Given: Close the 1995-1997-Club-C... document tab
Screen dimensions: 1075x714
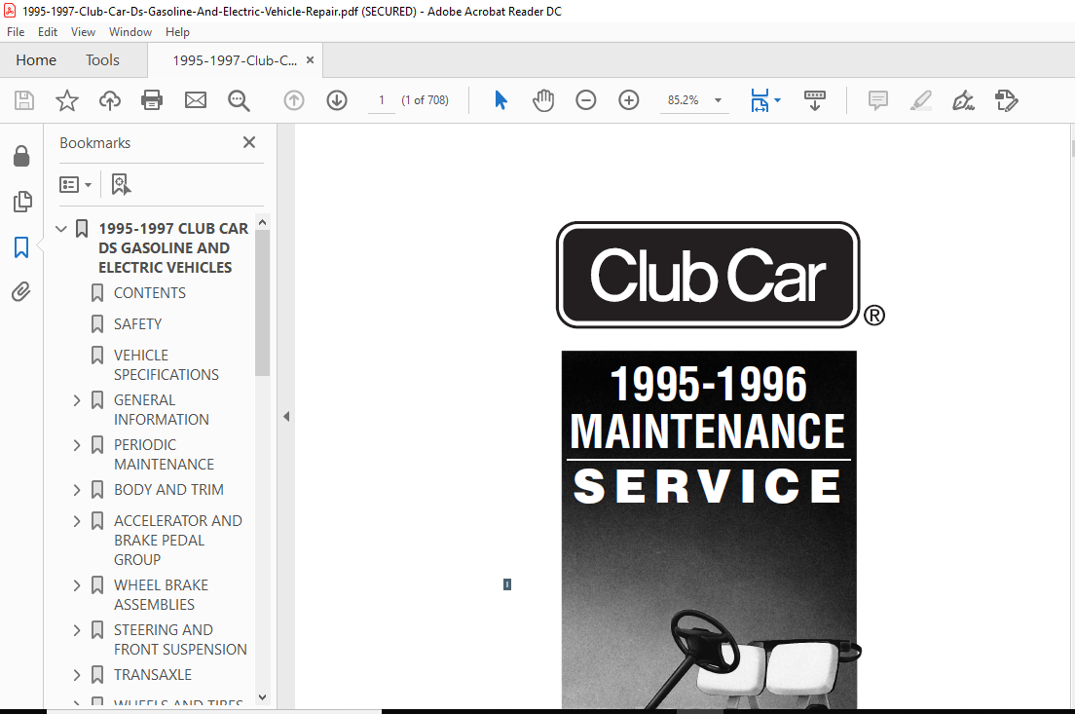Looking at the screenshot, I should (310, 60).
